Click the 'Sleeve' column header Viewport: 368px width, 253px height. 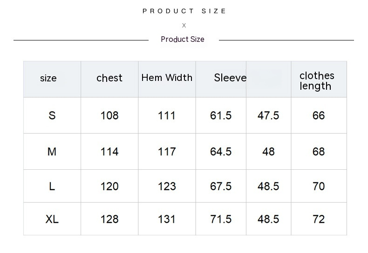[x=230, y=78]
